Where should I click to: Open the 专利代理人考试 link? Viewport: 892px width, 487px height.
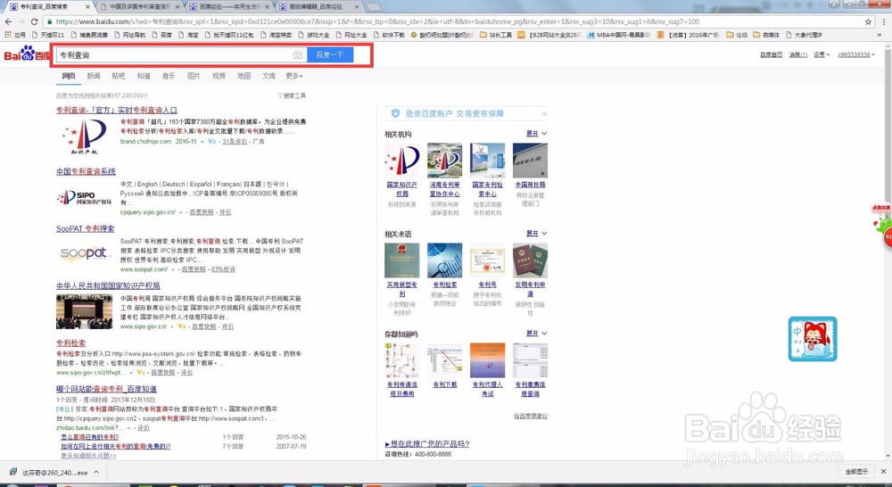(x=488, y=389)
